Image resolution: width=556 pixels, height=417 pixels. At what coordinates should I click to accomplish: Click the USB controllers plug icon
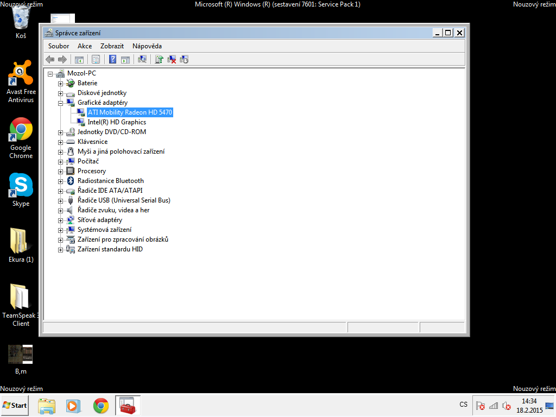pos(71,200)
